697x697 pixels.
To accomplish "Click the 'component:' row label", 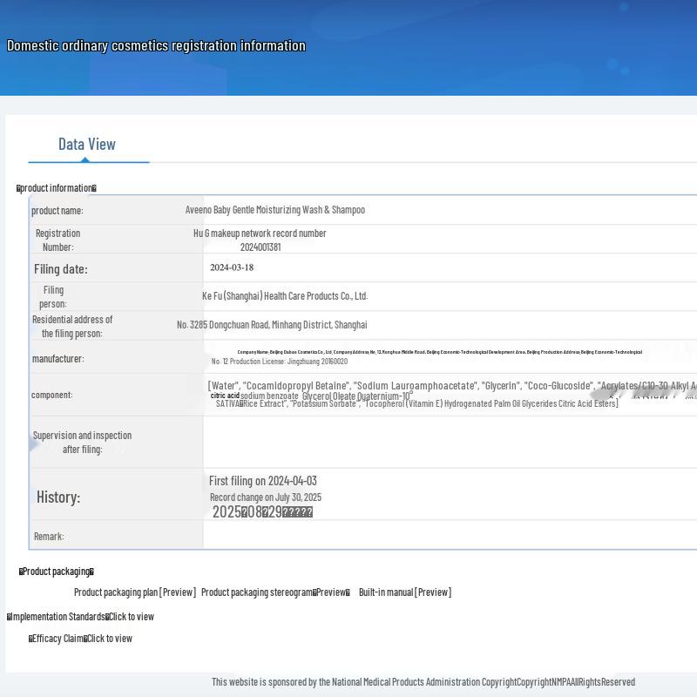I will click(x=51, y=395).
